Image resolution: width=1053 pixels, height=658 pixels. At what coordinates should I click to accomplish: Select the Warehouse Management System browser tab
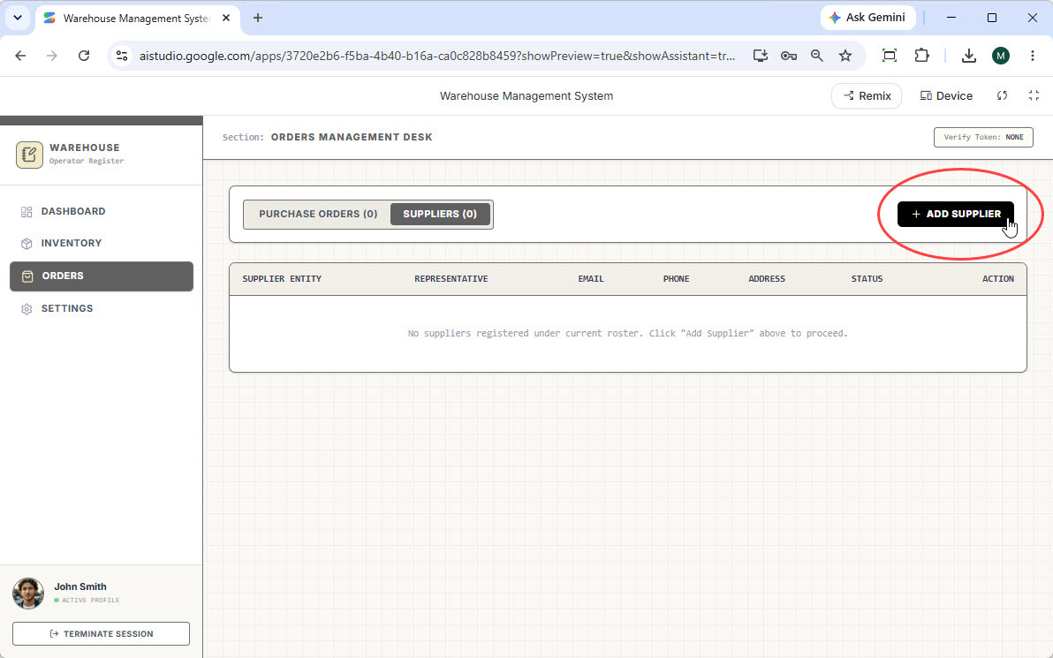click(138, 19)
